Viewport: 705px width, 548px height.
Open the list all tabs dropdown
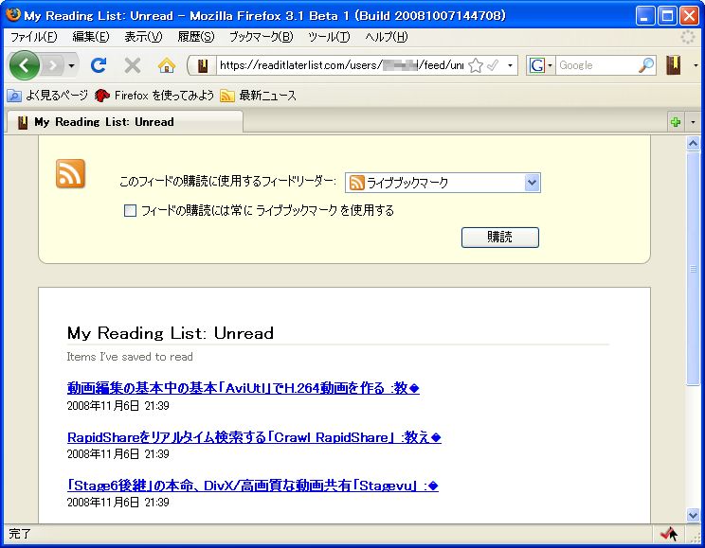point(693,122)
